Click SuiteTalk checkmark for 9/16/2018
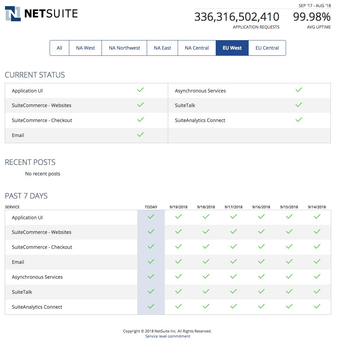 [261, 291]
